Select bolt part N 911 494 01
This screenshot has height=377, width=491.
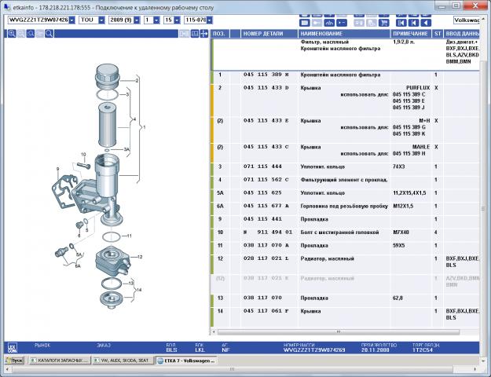coord(268,232)
